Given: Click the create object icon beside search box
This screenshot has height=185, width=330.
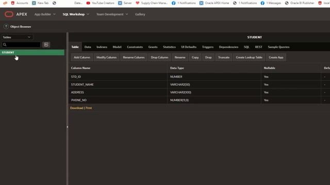Looking at the screenshot, I should click(x=46, y=45).
